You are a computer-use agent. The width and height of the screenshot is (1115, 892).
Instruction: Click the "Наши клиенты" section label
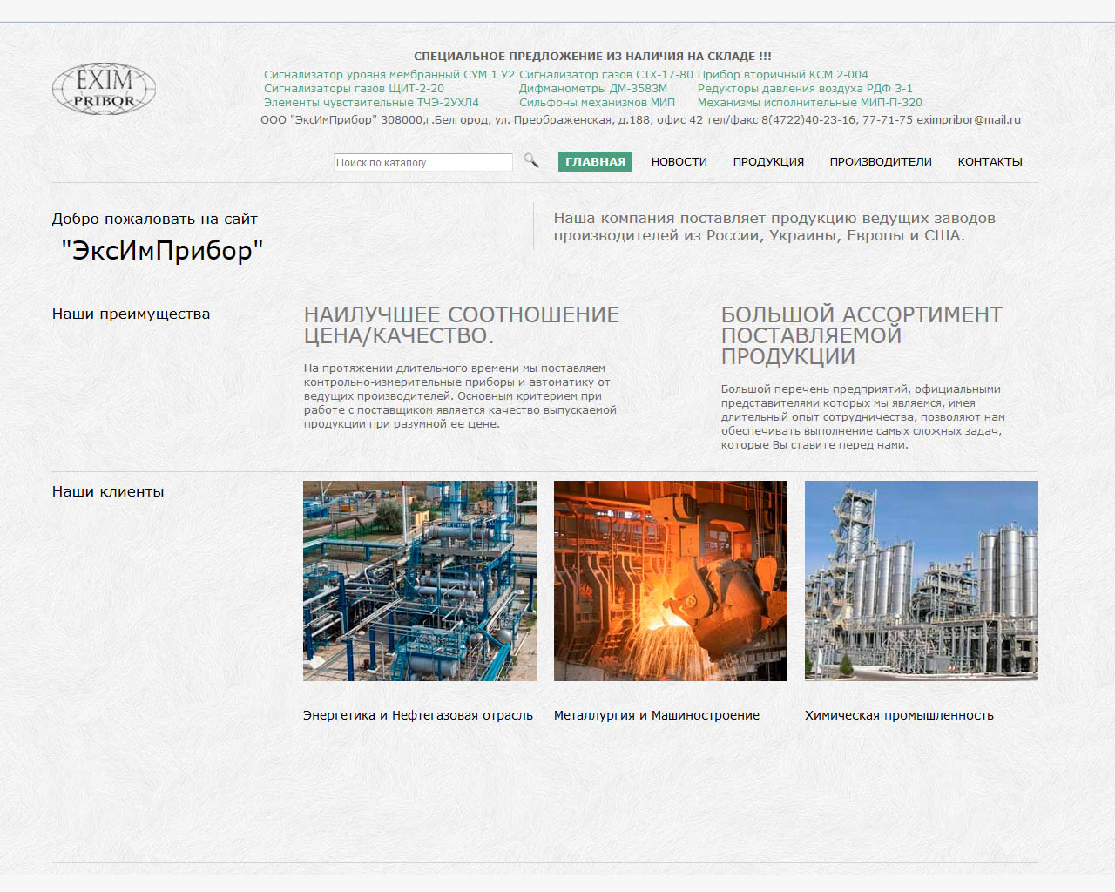coord(108,492)
